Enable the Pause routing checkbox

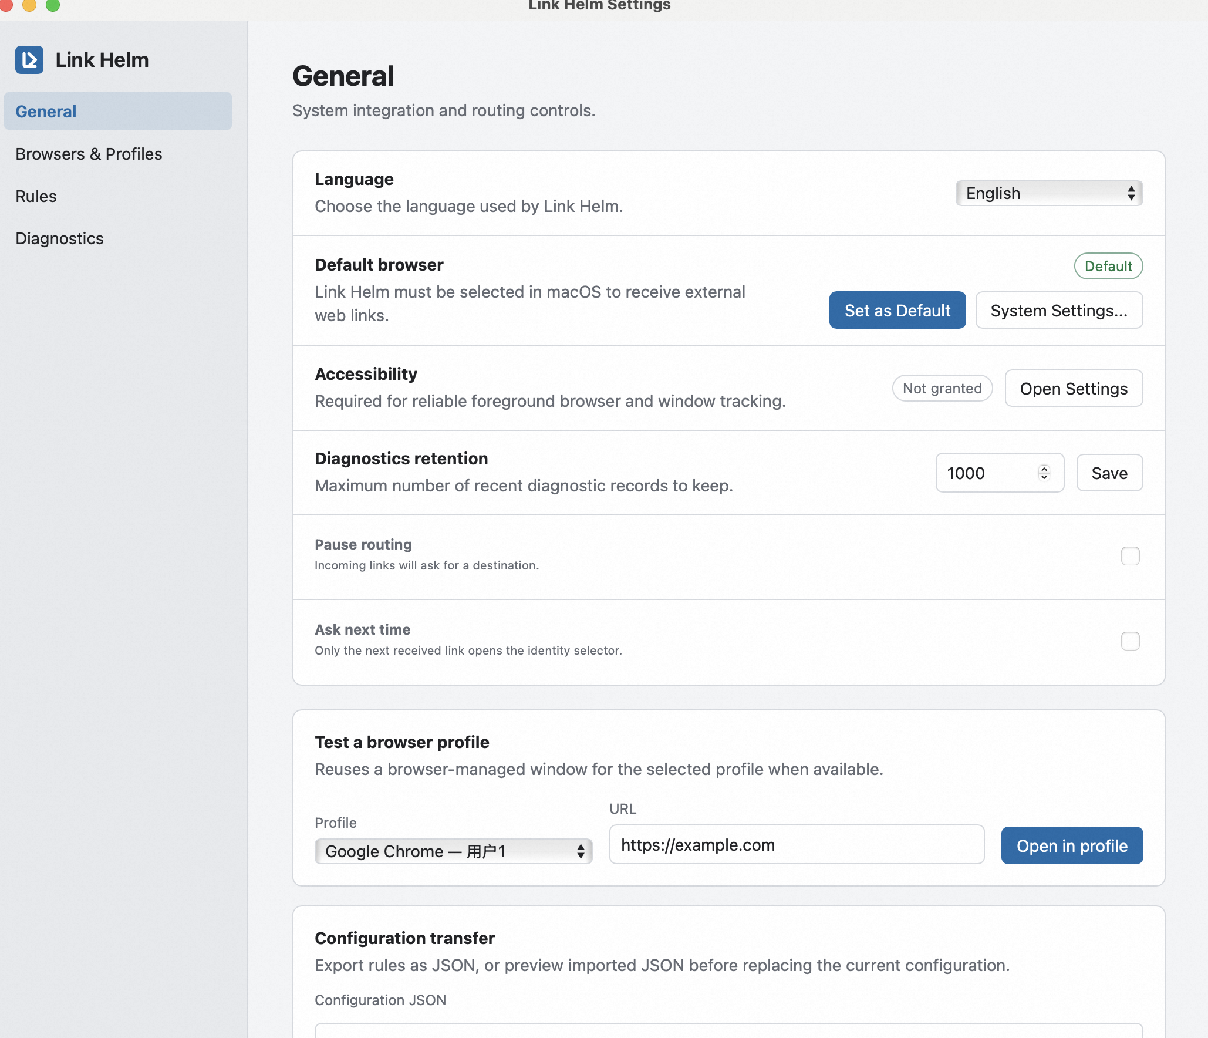tap(1130, 555)
